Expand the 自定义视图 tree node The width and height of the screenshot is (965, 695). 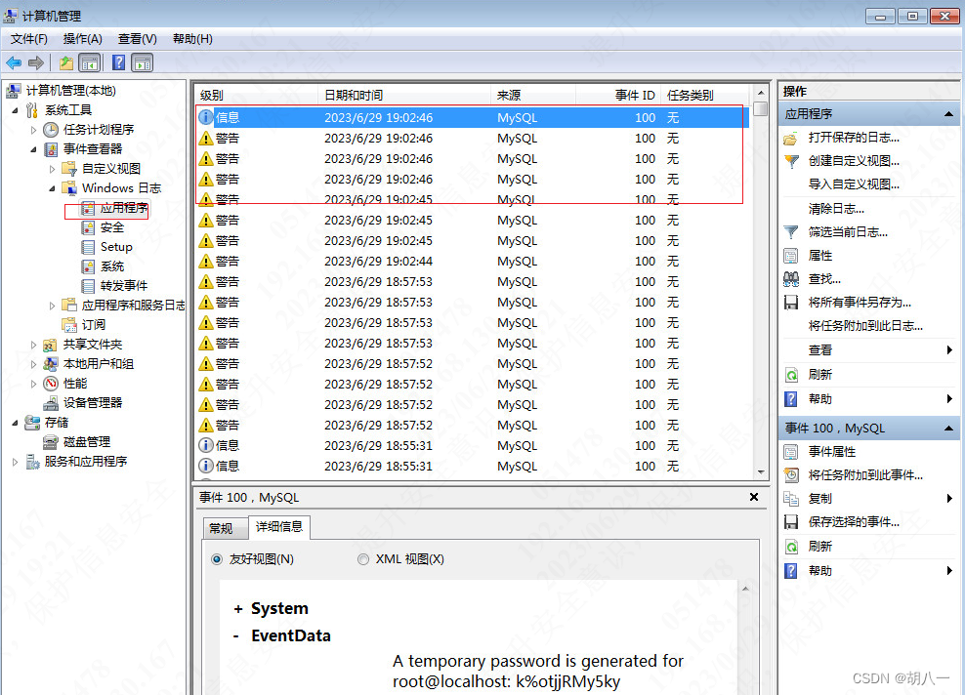pyautogui.click(x=53, y=169)
